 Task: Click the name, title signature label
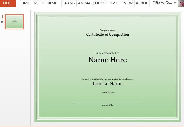pos(108,105)
